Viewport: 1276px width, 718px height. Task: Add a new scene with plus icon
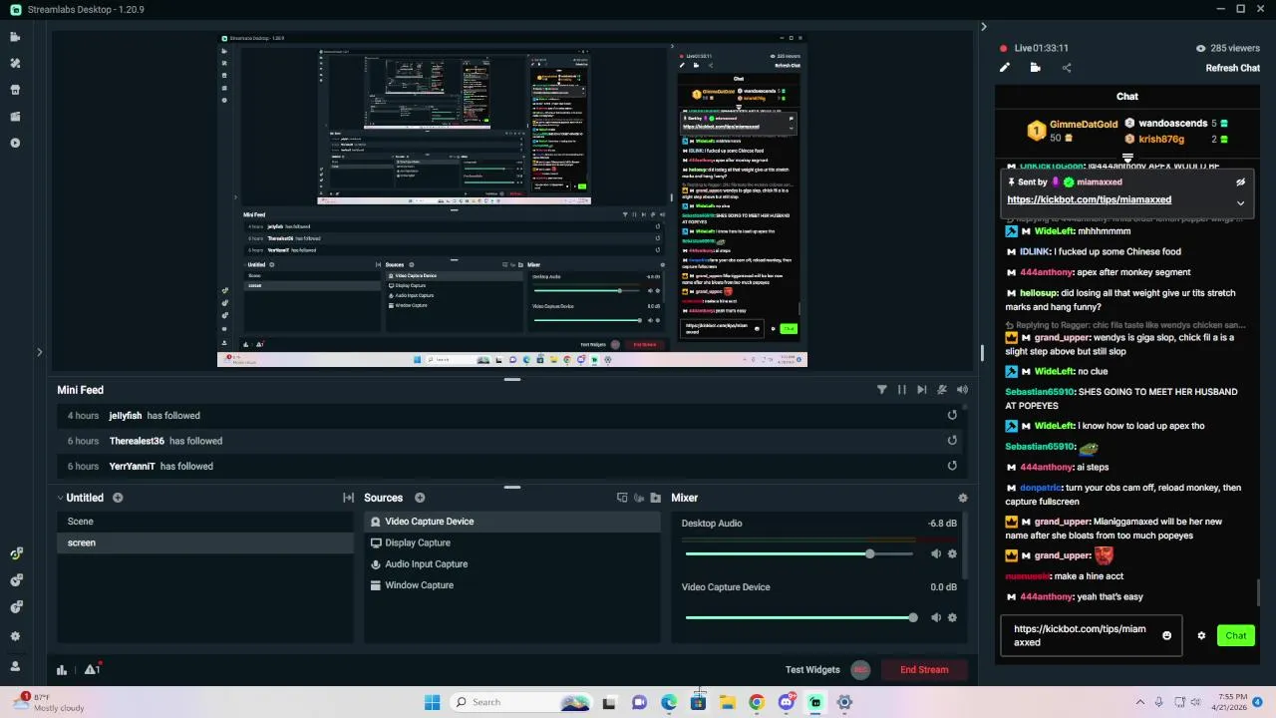118,498
